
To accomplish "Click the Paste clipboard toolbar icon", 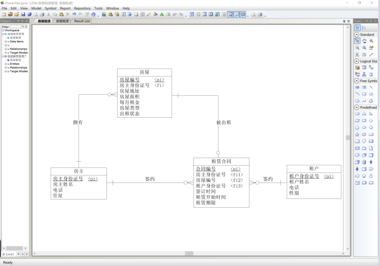I will pyautogui.click(x=61, y=14).
